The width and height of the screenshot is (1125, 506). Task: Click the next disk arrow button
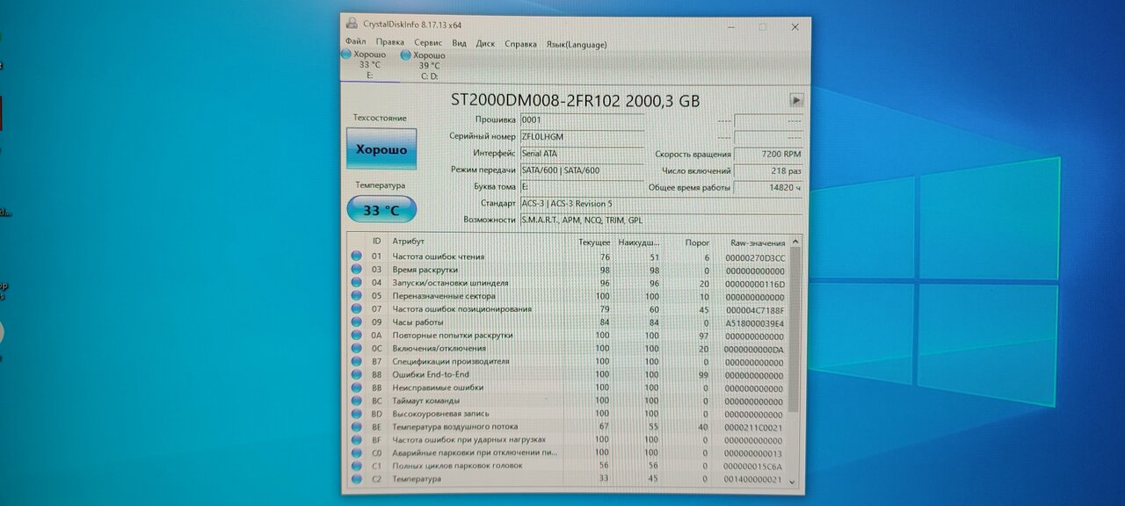point(796,100)
